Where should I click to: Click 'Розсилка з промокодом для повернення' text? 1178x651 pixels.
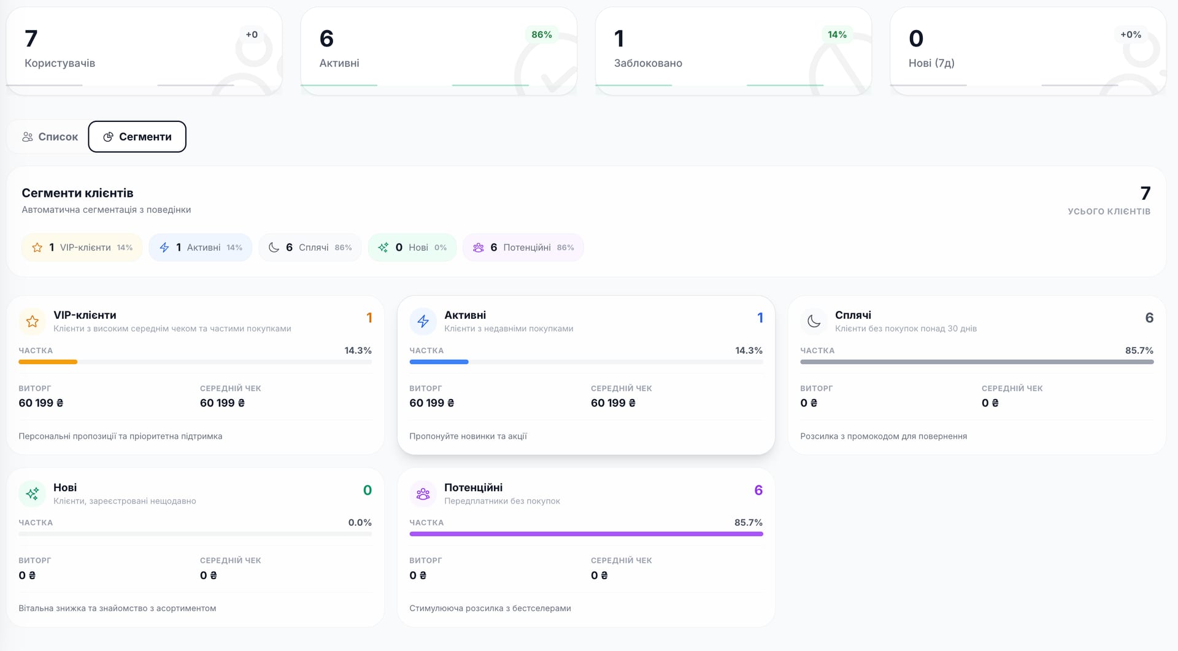883,436
